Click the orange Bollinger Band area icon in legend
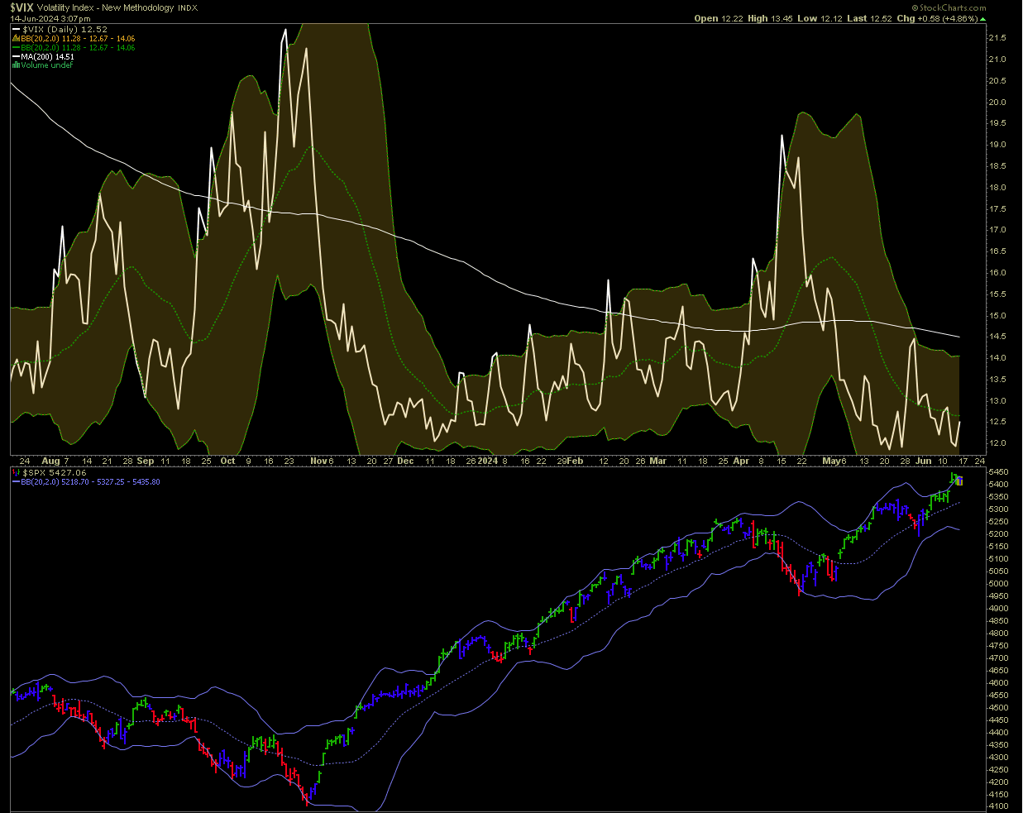This screenshot has height=813, width=1023. point(16,39)
